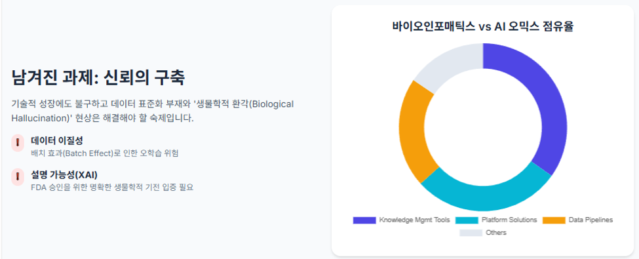The image size is (639, 259).
Task: Click the 설명 가능성(XAI) item title
Action: 64,175
